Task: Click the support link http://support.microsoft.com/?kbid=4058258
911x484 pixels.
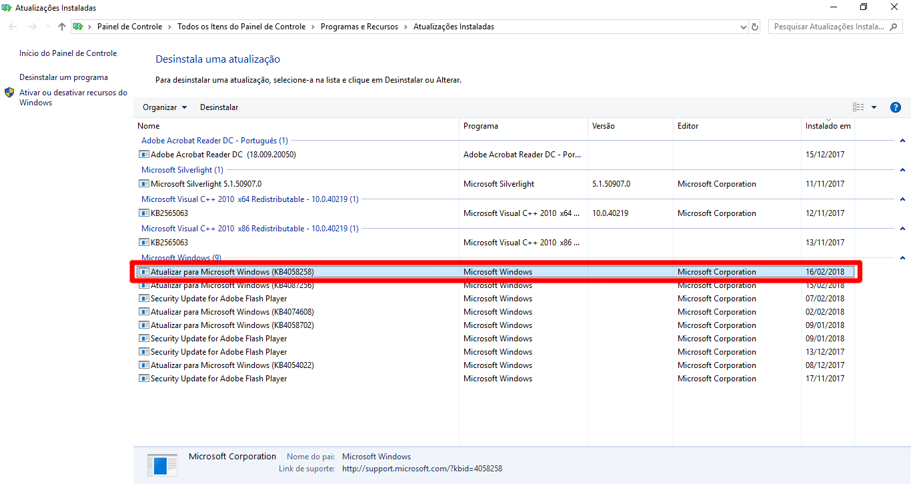Action: pyautogui.click(x=422, y=469)
